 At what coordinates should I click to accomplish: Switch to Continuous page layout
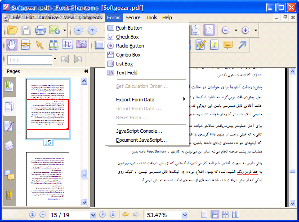click(215, 214)
